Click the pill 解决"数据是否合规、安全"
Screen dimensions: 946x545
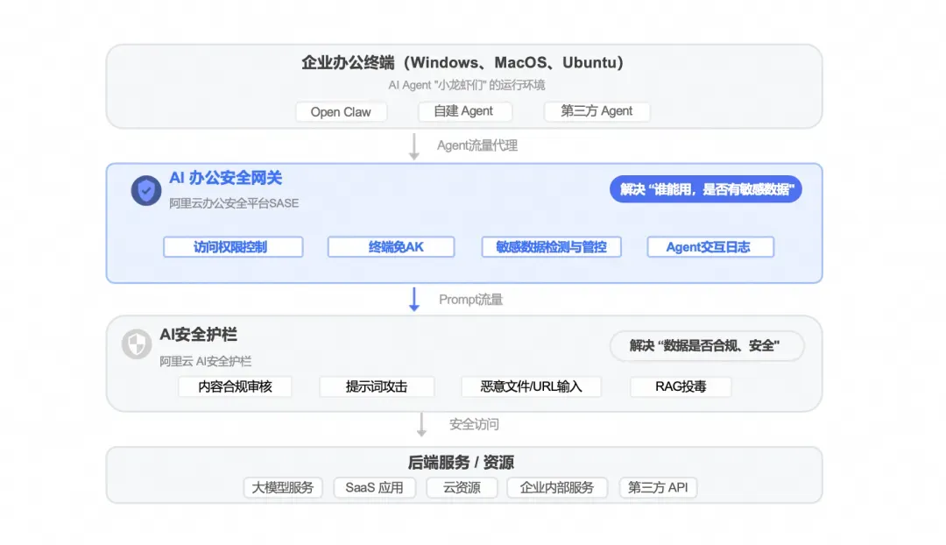click(x=707, y=346)
